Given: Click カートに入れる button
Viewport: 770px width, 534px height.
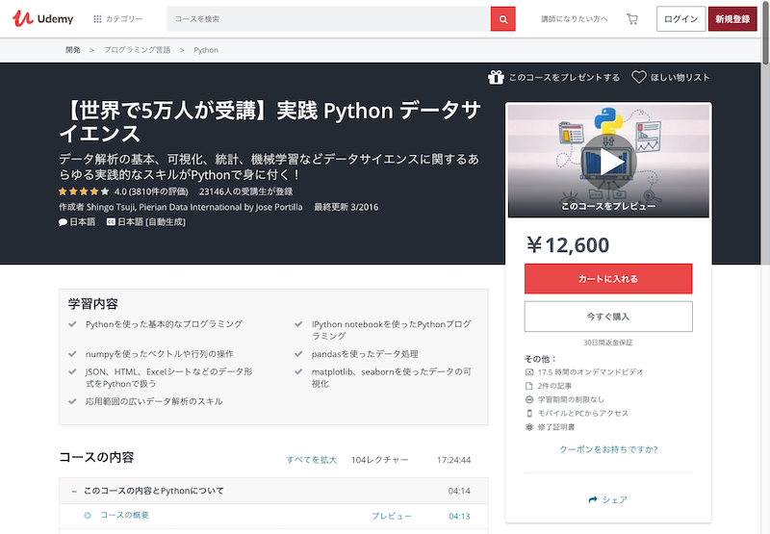Looking at the screenshot, I should pyautogui.click(x=608, y=279).
